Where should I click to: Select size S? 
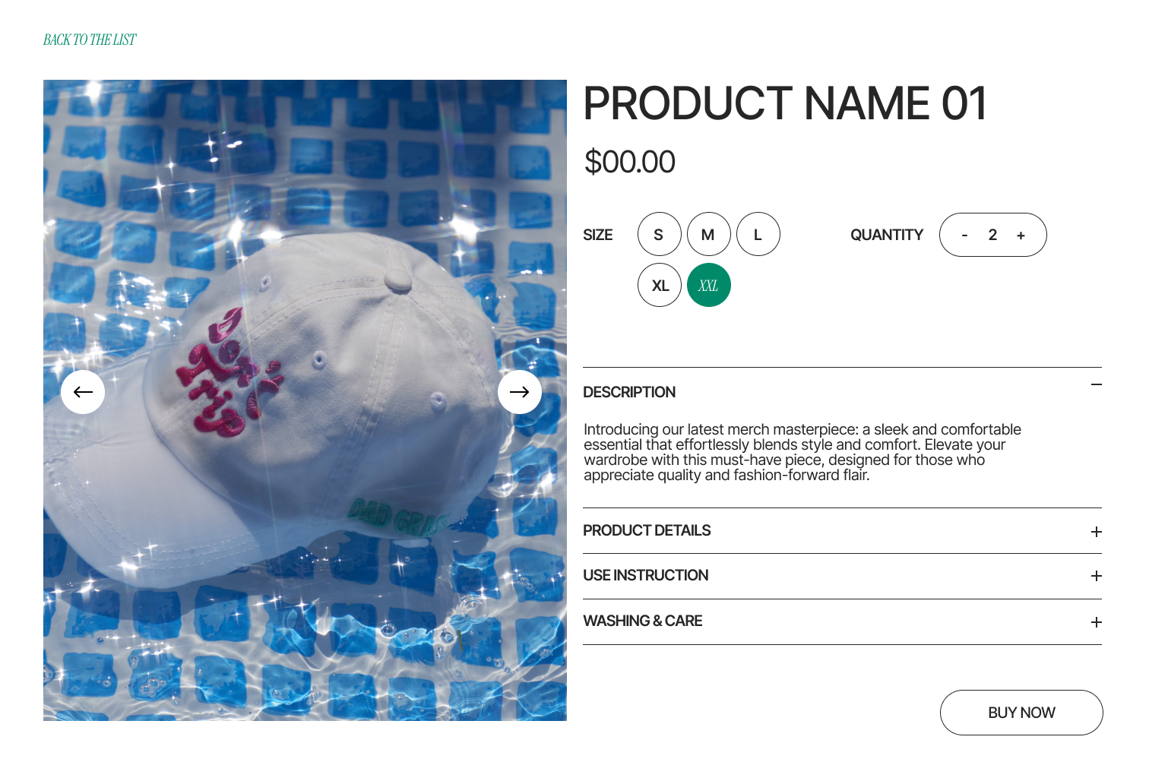[x=659, y=234]
